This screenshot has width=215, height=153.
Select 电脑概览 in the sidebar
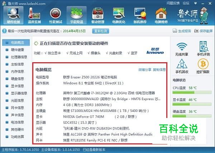[16, 43]
